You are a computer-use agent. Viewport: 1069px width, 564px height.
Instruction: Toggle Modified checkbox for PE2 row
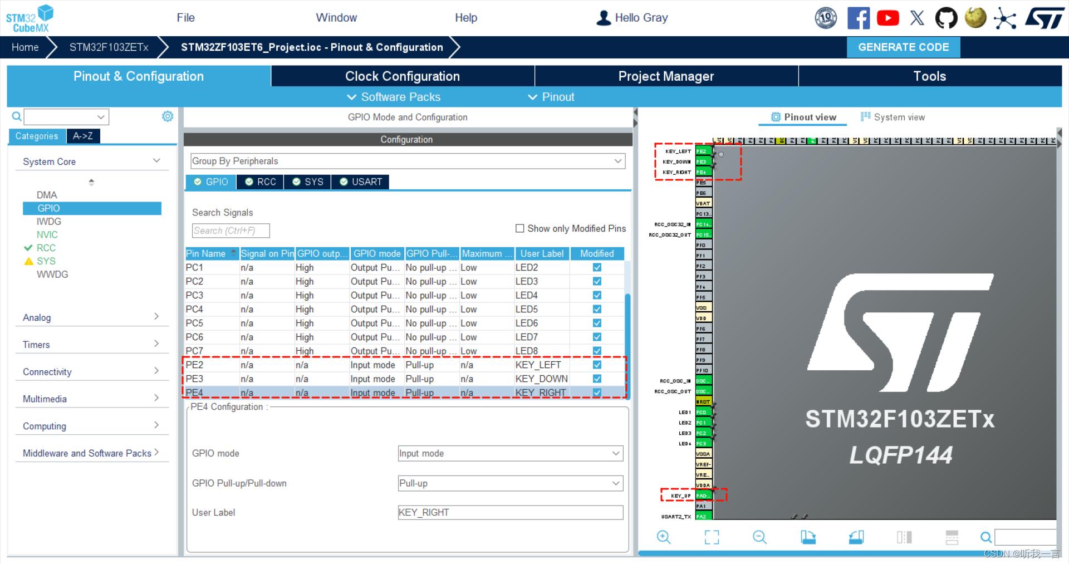click(597, 365)
